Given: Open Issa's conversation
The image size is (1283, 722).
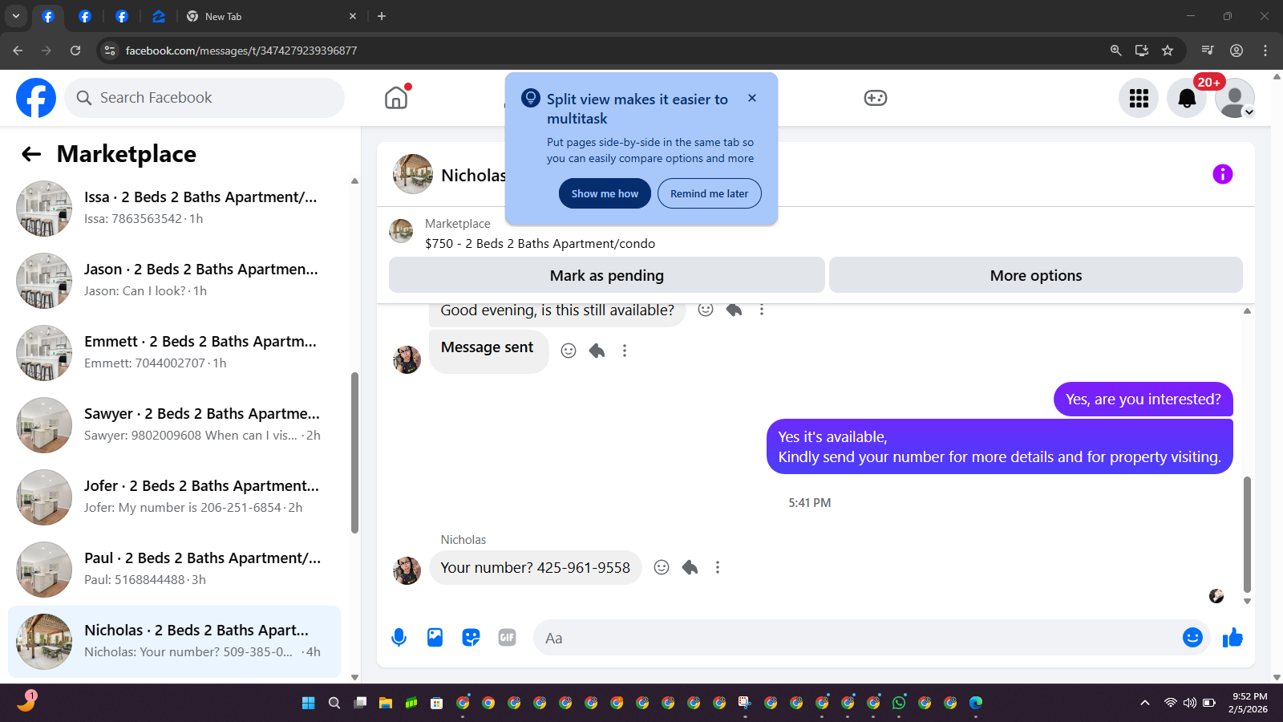Looking at the screenshot, I should 174,209.
